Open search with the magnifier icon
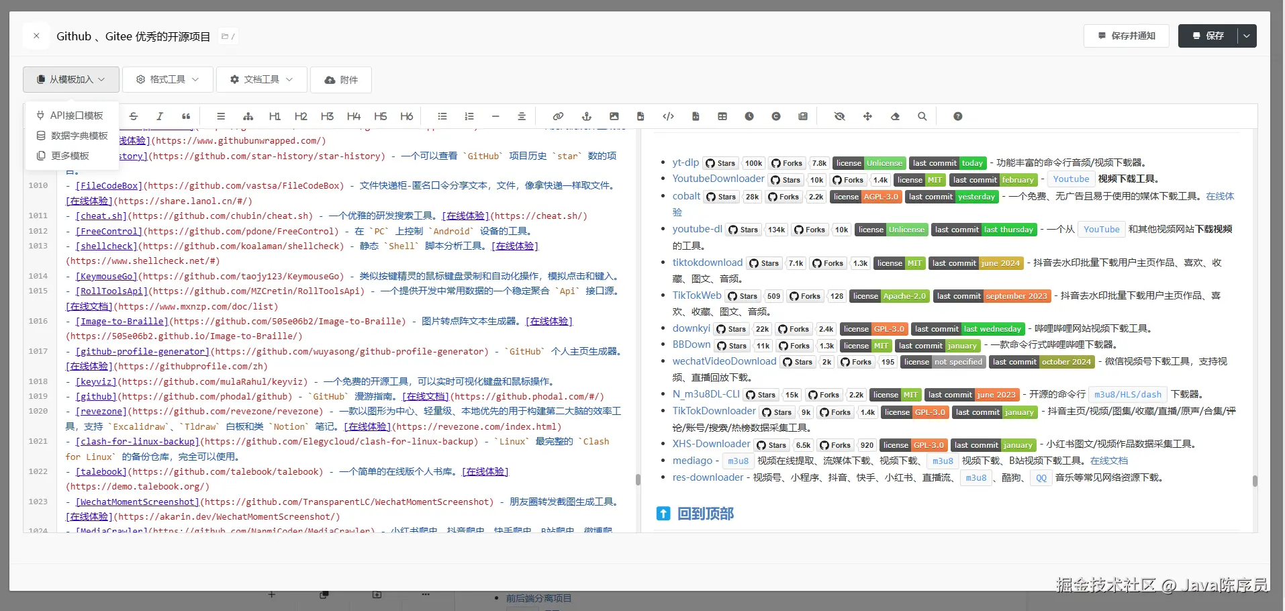Screen dimensions: 1285x611 922,116
